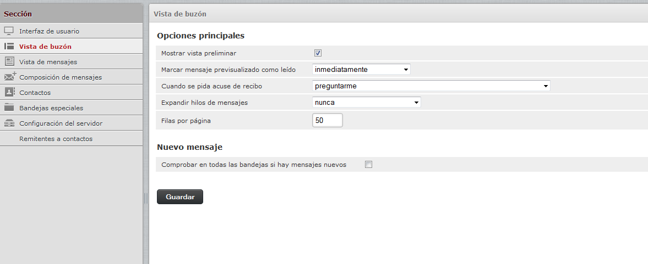Screen dimensions: 648x264
Task: Toggle the Mostrar vista preliminar checkbox
Action: coord(318,53)
